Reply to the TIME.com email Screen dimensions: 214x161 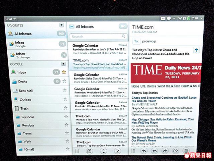pyautogui.click(x=144, y=151)
